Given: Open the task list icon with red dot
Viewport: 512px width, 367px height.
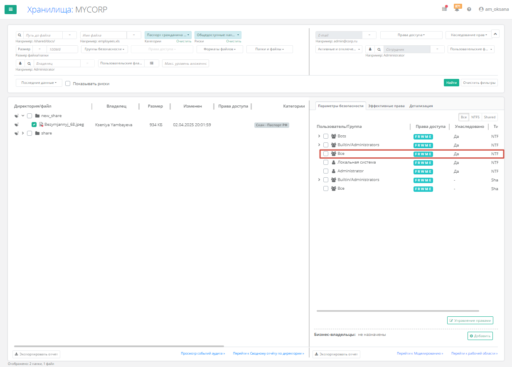Looking at the screenshot, I should pyautogui.click(x=444, y=9).
